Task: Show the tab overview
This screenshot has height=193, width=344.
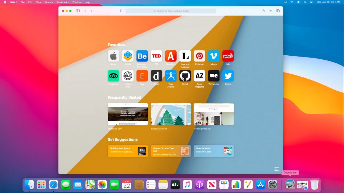Action: (x=278, y=11)
